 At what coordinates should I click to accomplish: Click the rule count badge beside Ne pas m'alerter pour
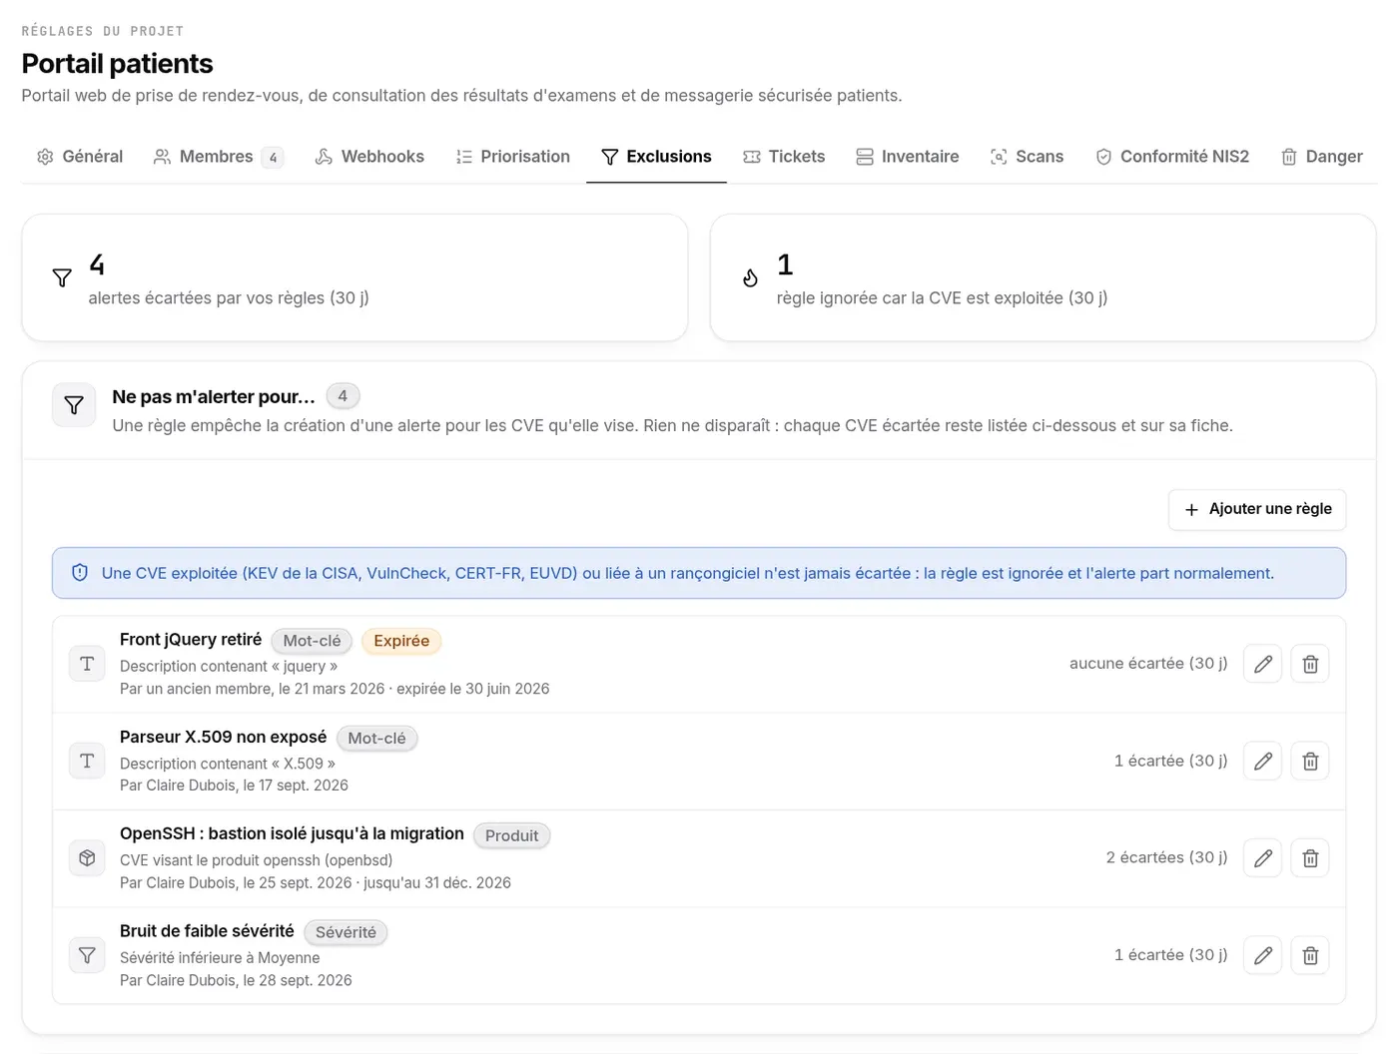click(x=343, y=396)
